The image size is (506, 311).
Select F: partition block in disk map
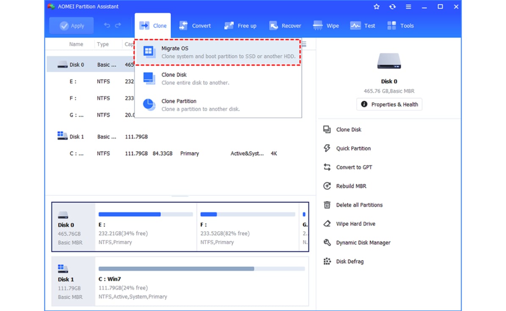click(x=248, y=227)
